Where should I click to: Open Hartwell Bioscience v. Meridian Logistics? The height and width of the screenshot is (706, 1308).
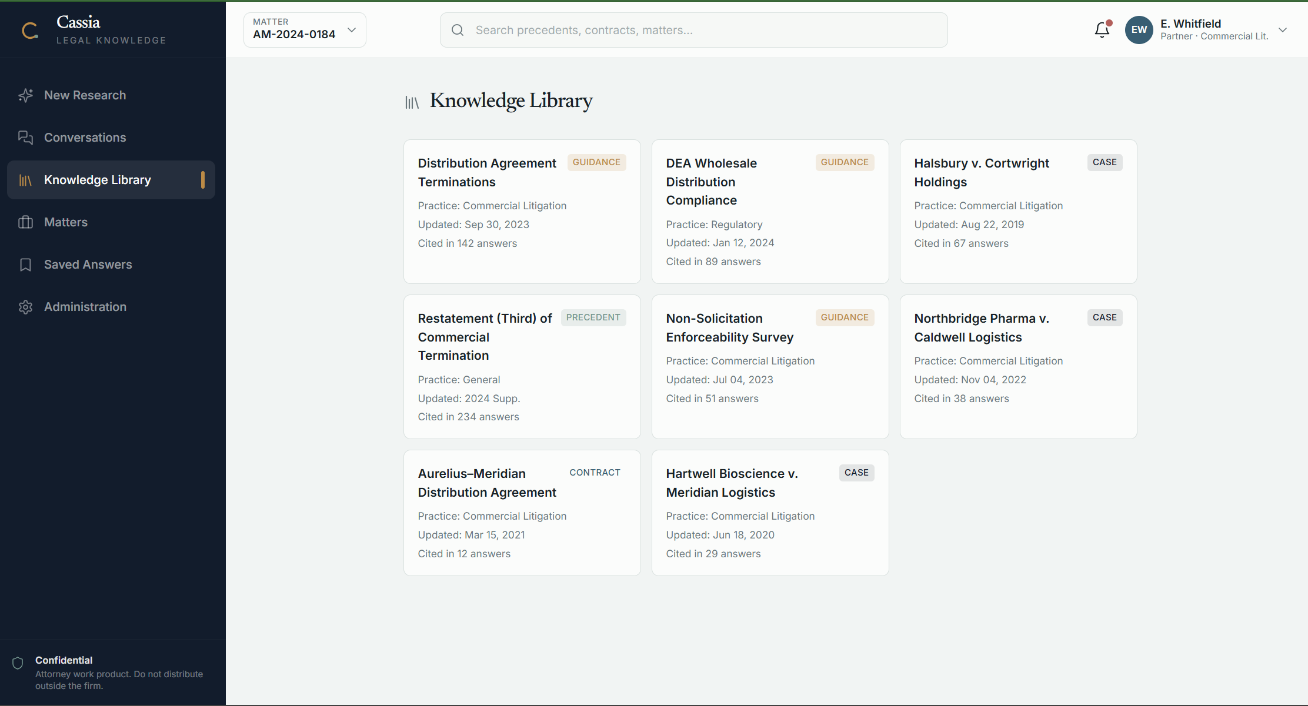(770, 513)
